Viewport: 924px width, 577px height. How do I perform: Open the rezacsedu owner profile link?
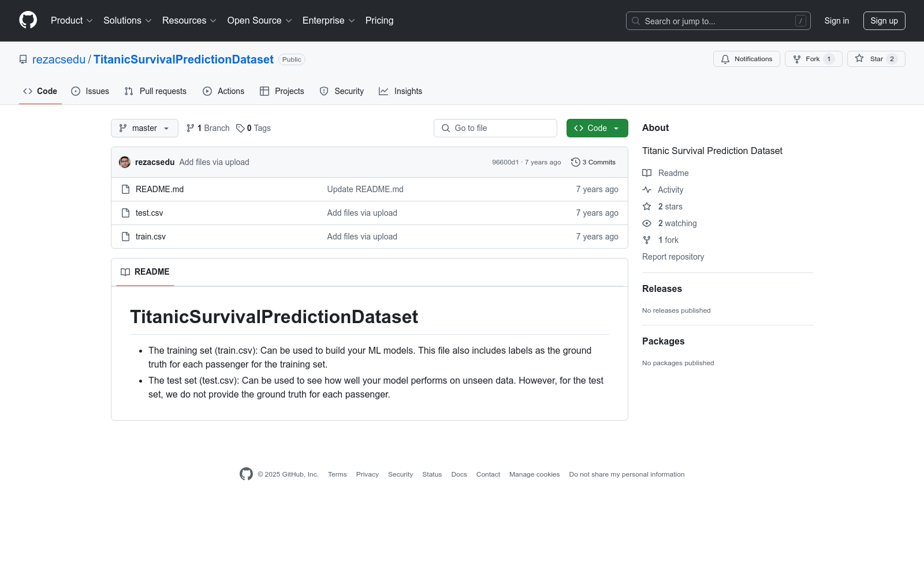pos(59,59)
